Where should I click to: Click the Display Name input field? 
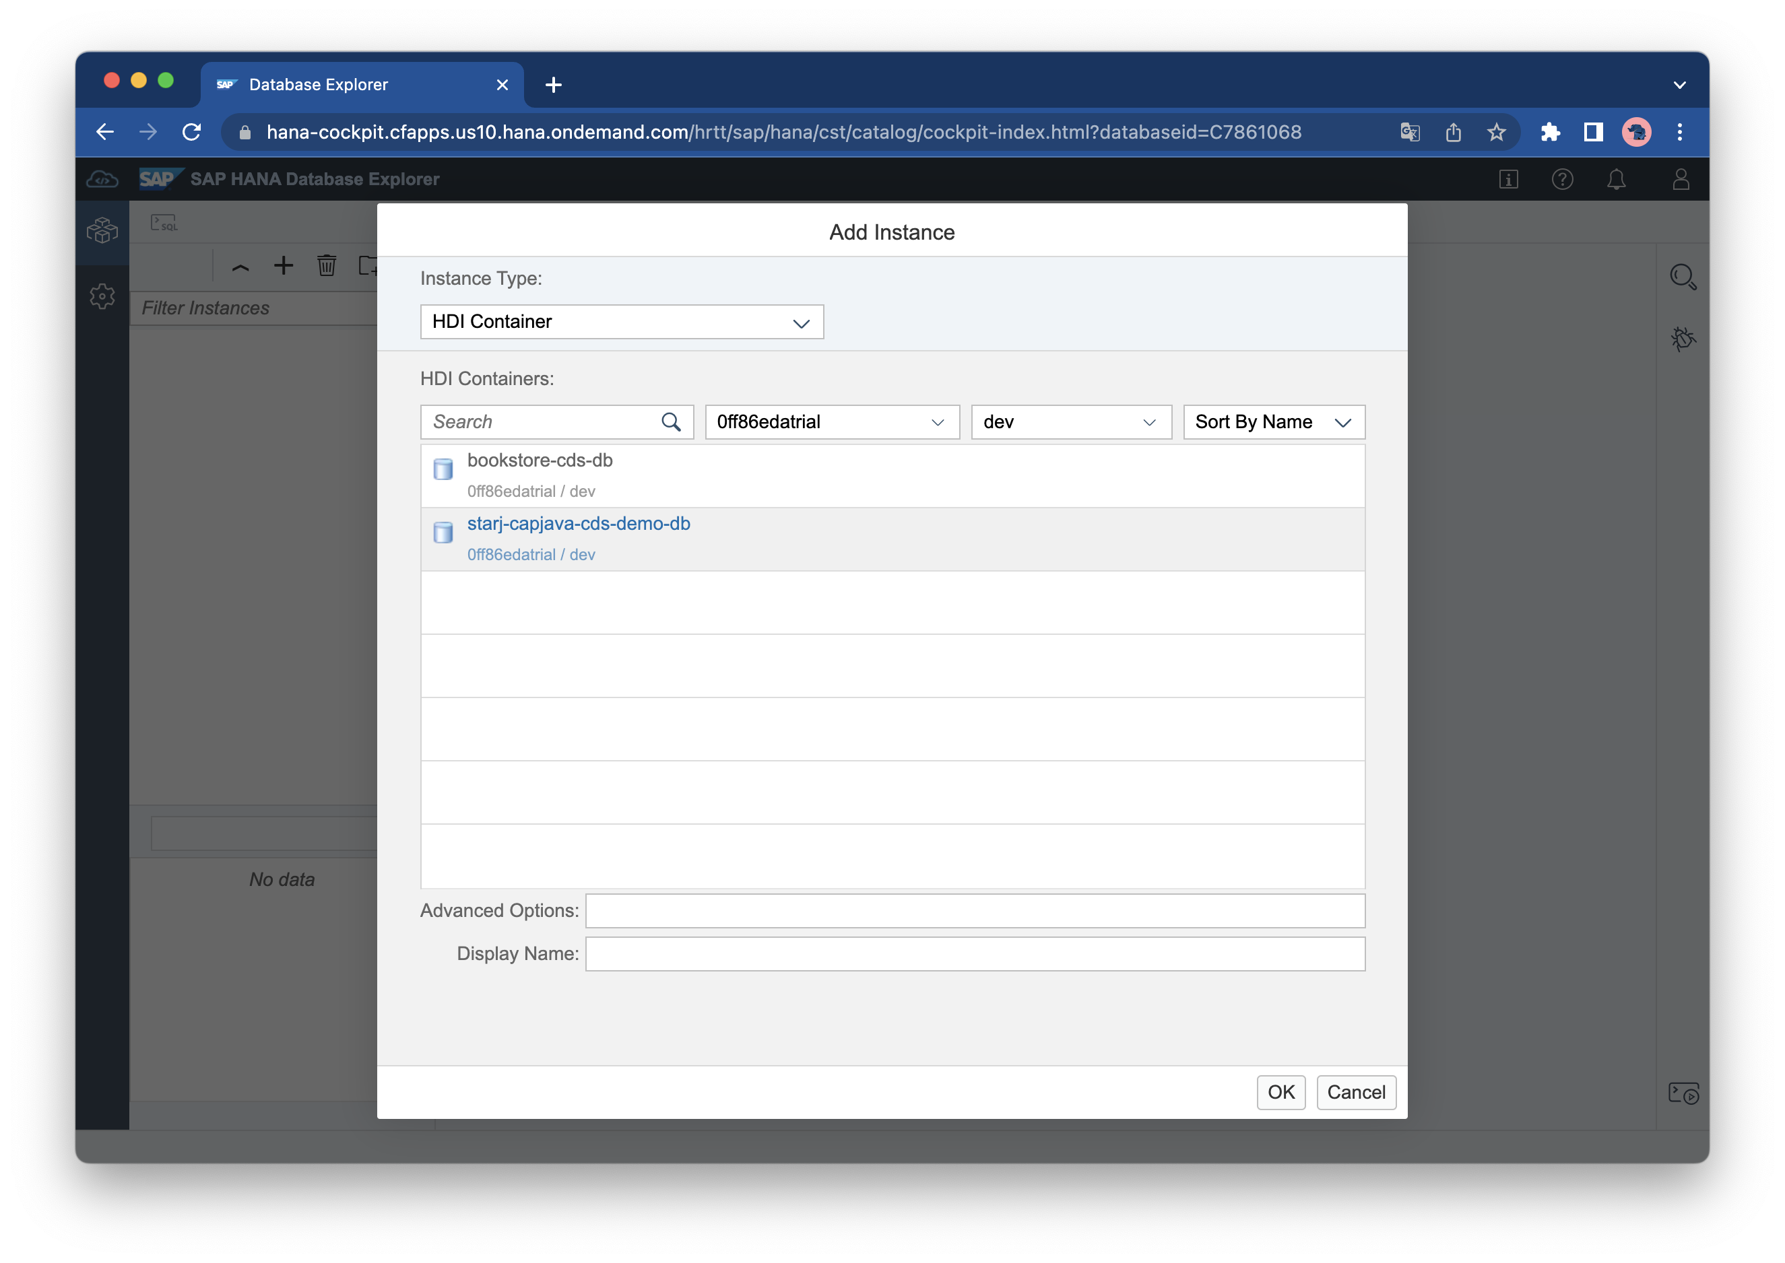(x=974, y=953)
